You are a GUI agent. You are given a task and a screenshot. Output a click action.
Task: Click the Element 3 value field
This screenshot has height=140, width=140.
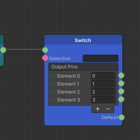pyautogui.click(x=103, y=100)
